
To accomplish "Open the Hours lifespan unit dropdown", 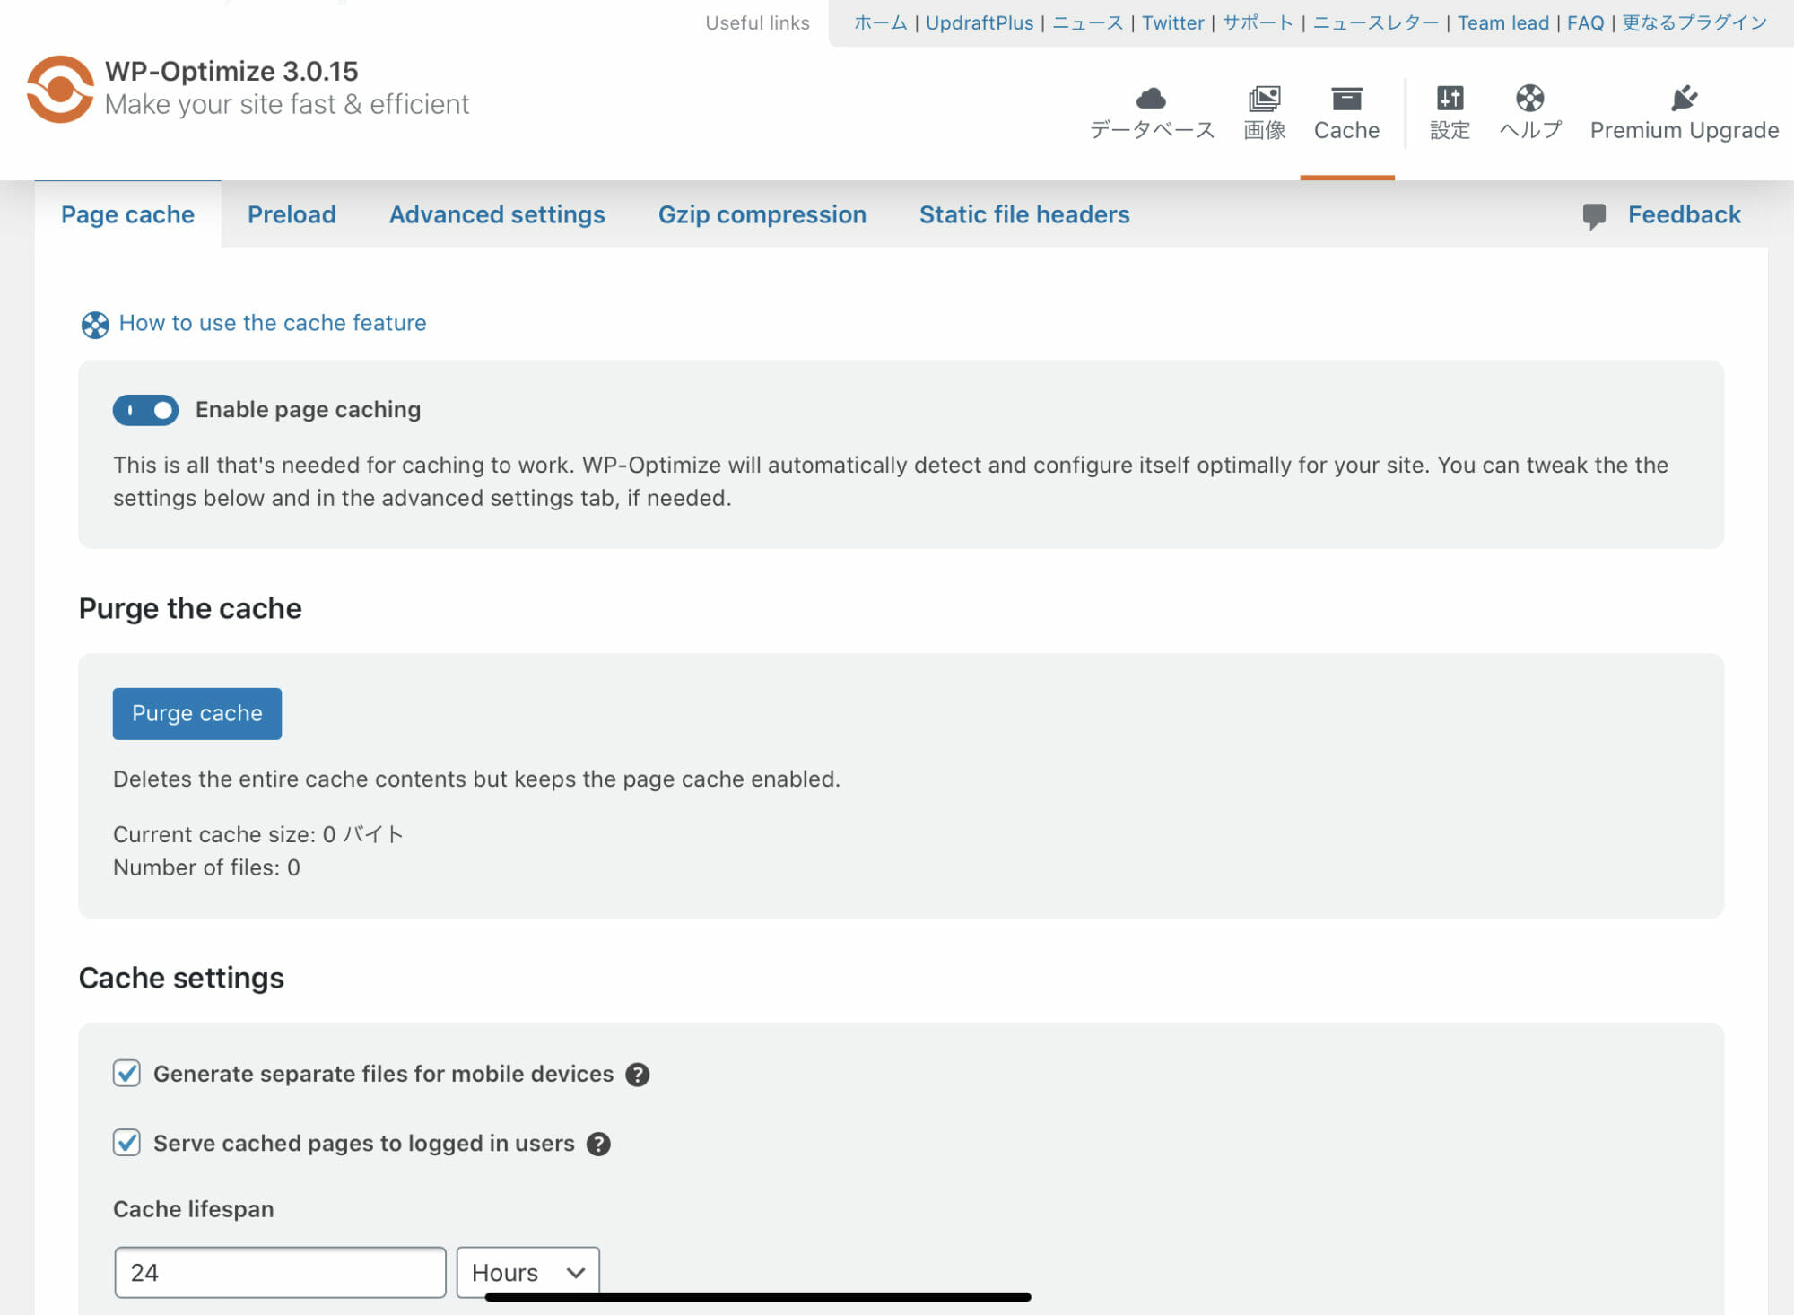I will pos(527,1272).
